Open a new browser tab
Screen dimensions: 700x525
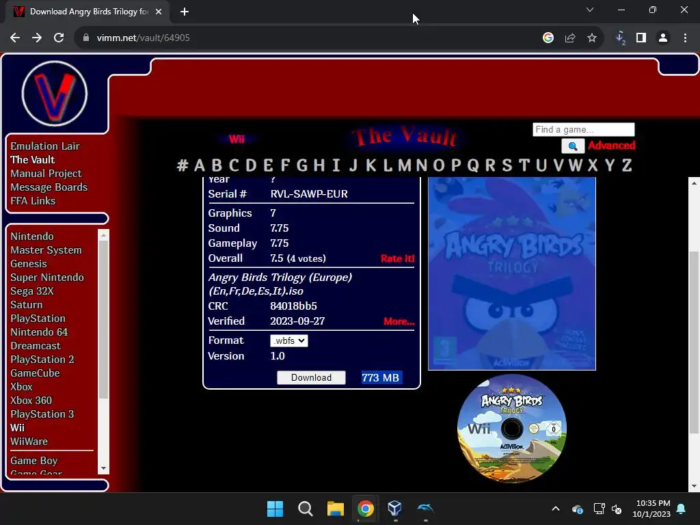click(x=185, y=12)
